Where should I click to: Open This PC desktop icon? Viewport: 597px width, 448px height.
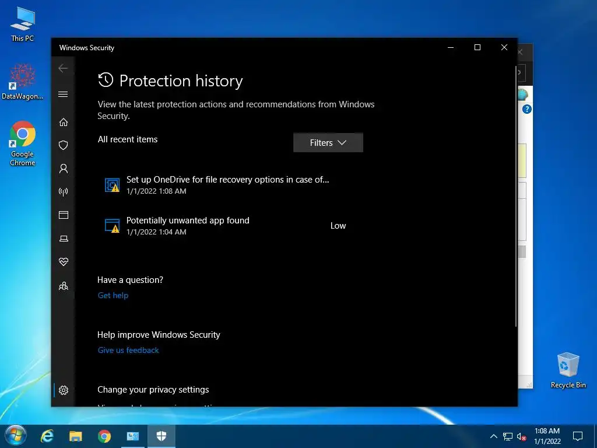pyautogui.click(x=23, y=24)
